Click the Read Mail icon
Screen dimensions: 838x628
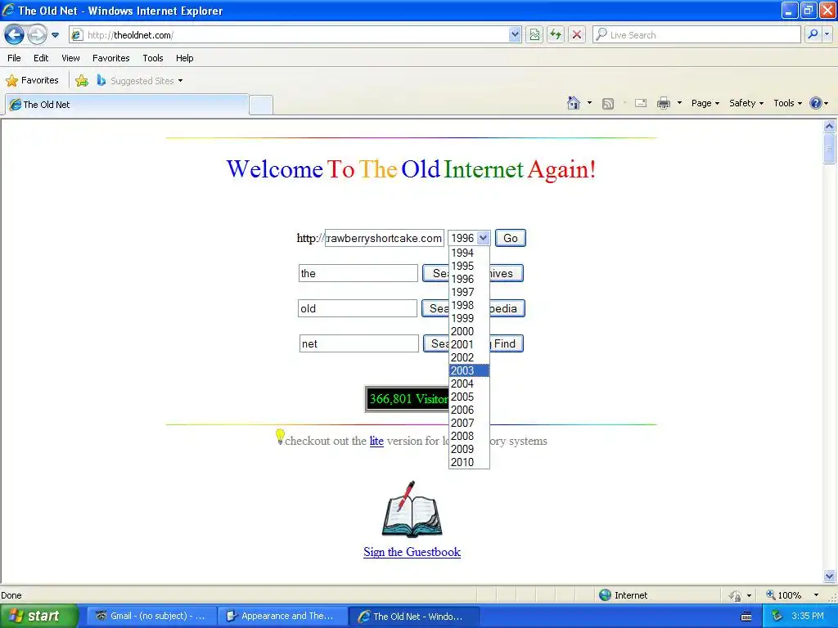pos(641,103)
